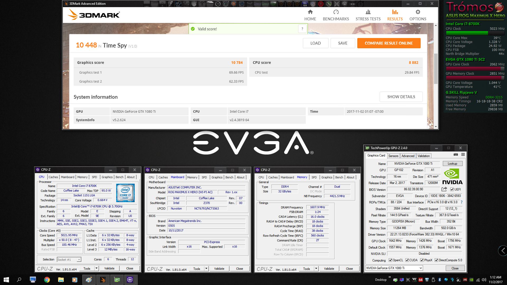Click the SAVE button in 3DMark

pyautogui.click(x=343, y=43)
